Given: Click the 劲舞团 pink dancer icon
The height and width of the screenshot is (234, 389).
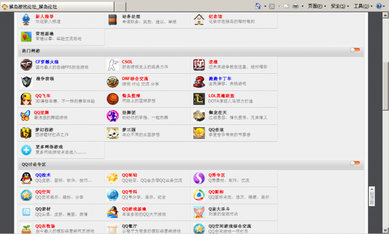Looking at the screenshot, I should (x=113, y=116).
